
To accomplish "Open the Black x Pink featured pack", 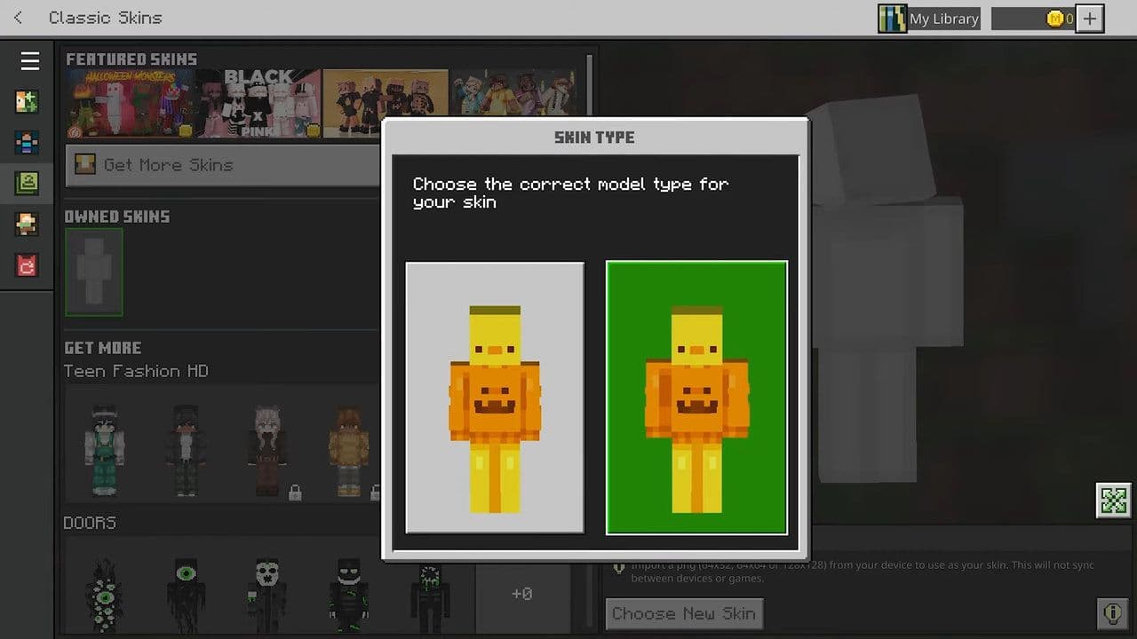I will [258, 104].
